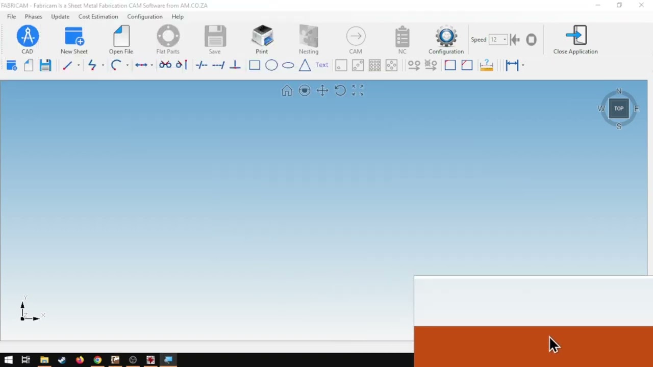Click Close Application
Screen dimensions: 653x367
pos(575,40)
